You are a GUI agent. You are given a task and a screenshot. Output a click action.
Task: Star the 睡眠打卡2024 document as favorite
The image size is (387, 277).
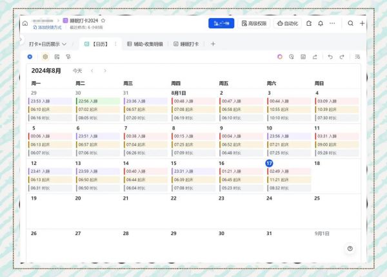(x=103, y=21)
